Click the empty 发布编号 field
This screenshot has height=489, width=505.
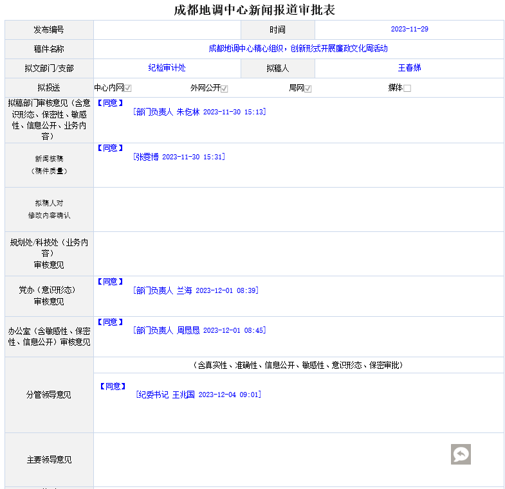[x=167, y=30]
